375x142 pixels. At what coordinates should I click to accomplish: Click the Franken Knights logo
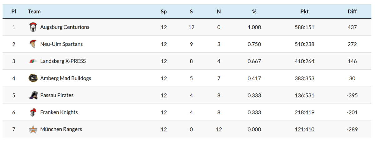coord(32,112)
